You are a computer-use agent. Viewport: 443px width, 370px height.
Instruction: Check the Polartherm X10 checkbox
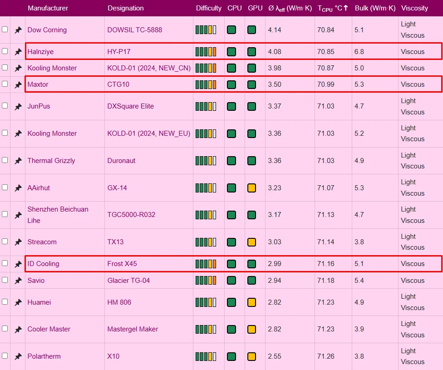(5, 355)
